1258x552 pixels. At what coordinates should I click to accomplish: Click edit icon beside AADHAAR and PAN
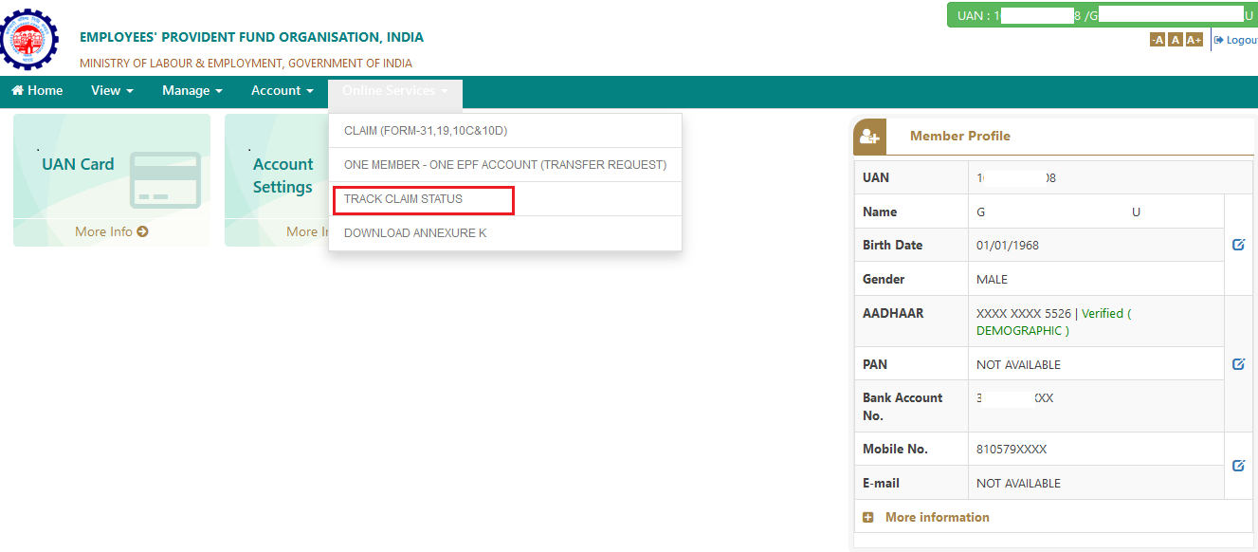pyautogui.click(x=1238, y=364)
